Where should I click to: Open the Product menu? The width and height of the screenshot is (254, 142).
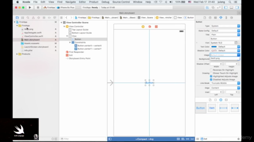coord(94,2)
